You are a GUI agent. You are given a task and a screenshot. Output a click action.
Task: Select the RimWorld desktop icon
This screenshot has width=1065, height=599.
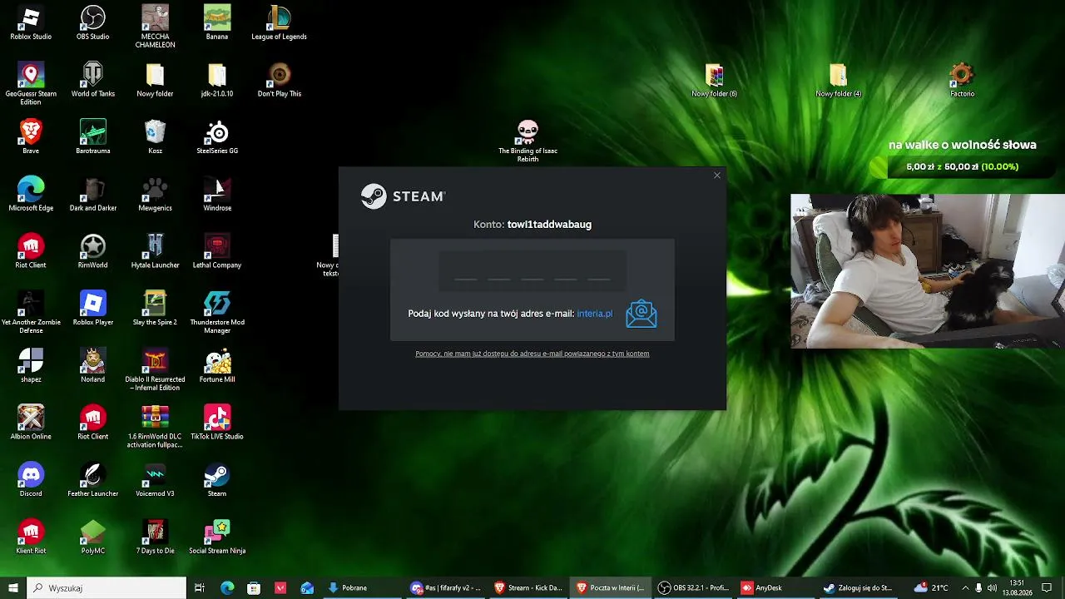(x=92, y=252)
